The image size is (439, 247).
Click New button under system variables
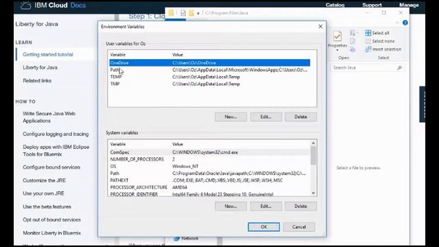[x=230, y=206]
